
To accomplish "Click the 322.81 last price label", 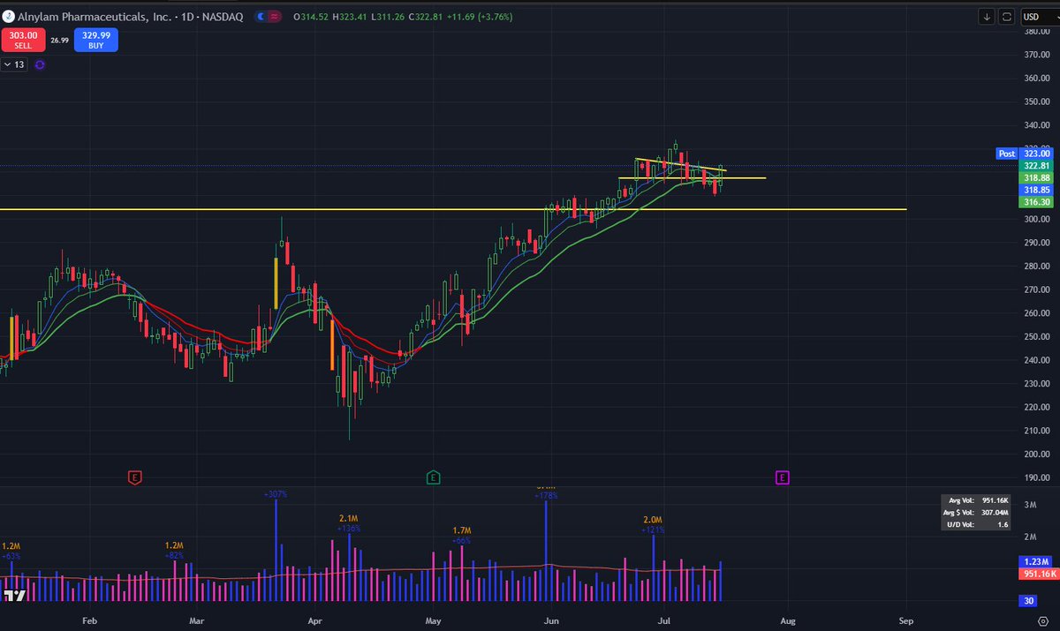I will (1036, 166).
